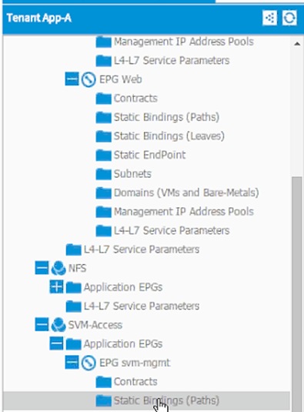This screenshot has height=412, width=304.
Task: Click the EPG Web circular icon
Action: tap(89, 79)
